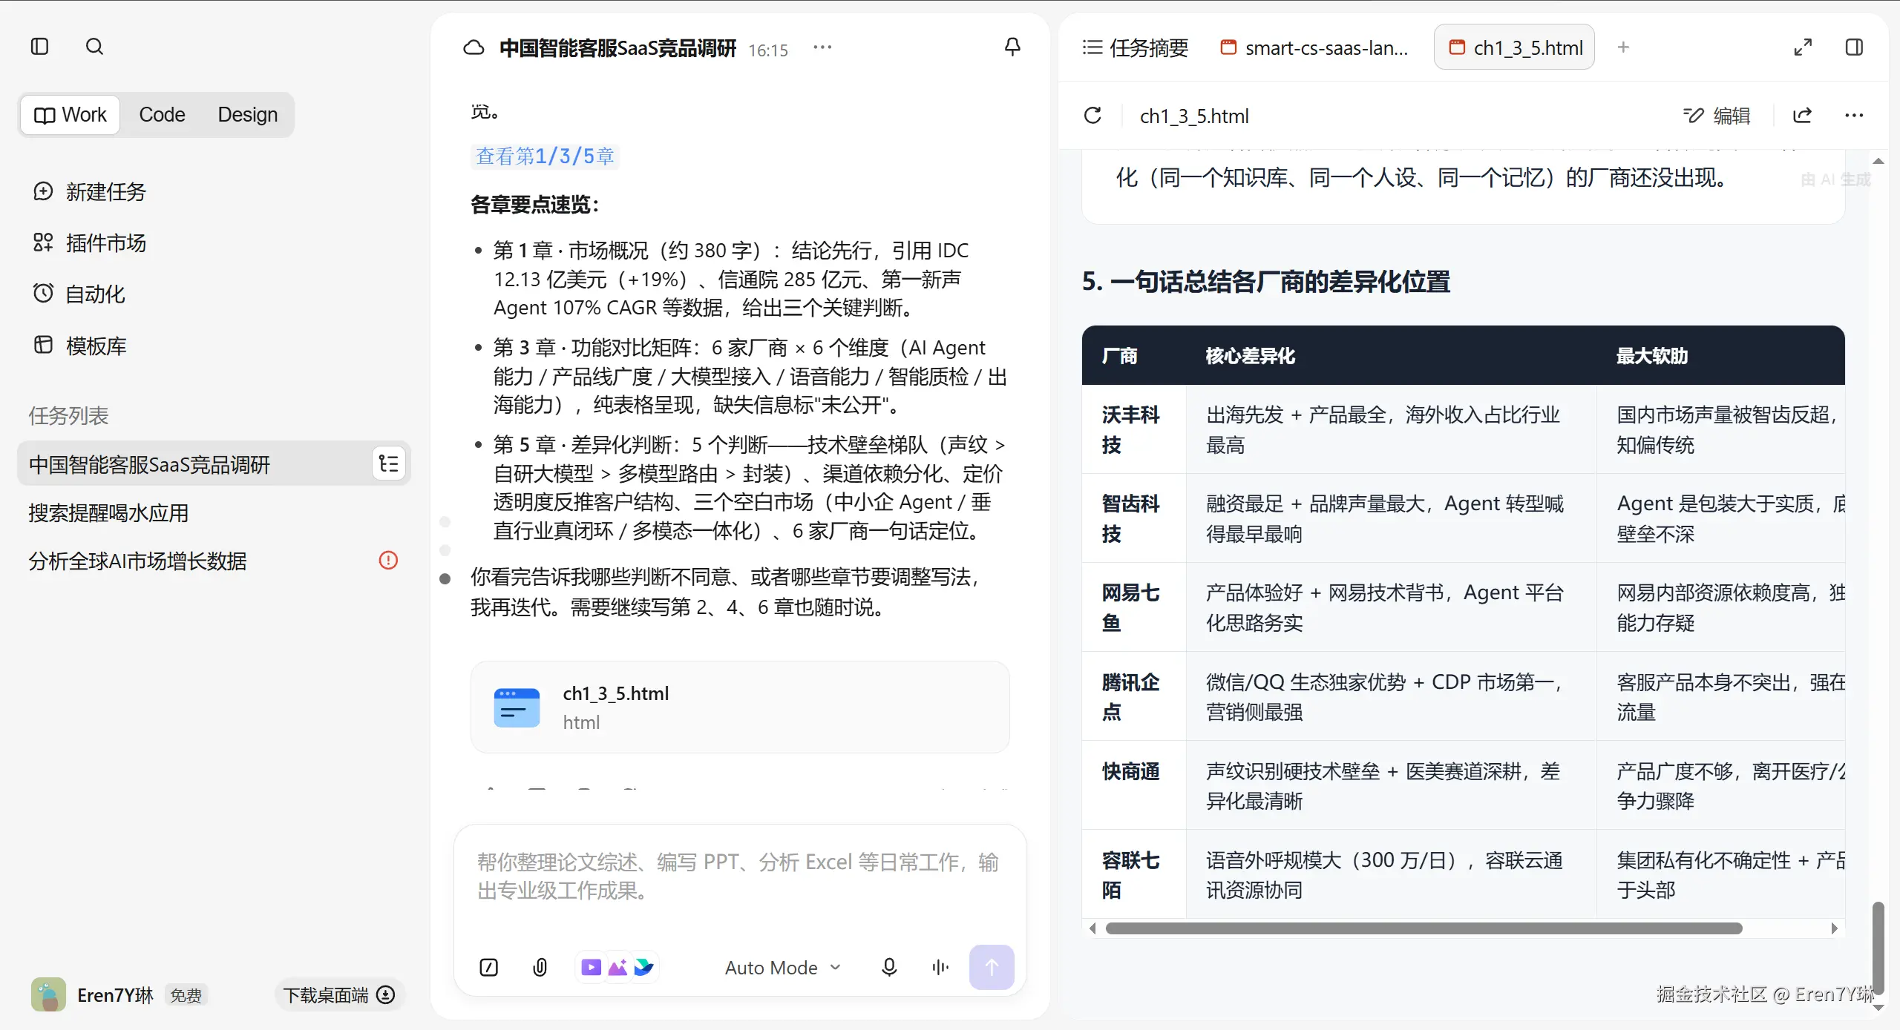The height and width of the screenshot is (1030, 1900).
Task: Collapse the left sidebar panel
Action: point(40,47)
